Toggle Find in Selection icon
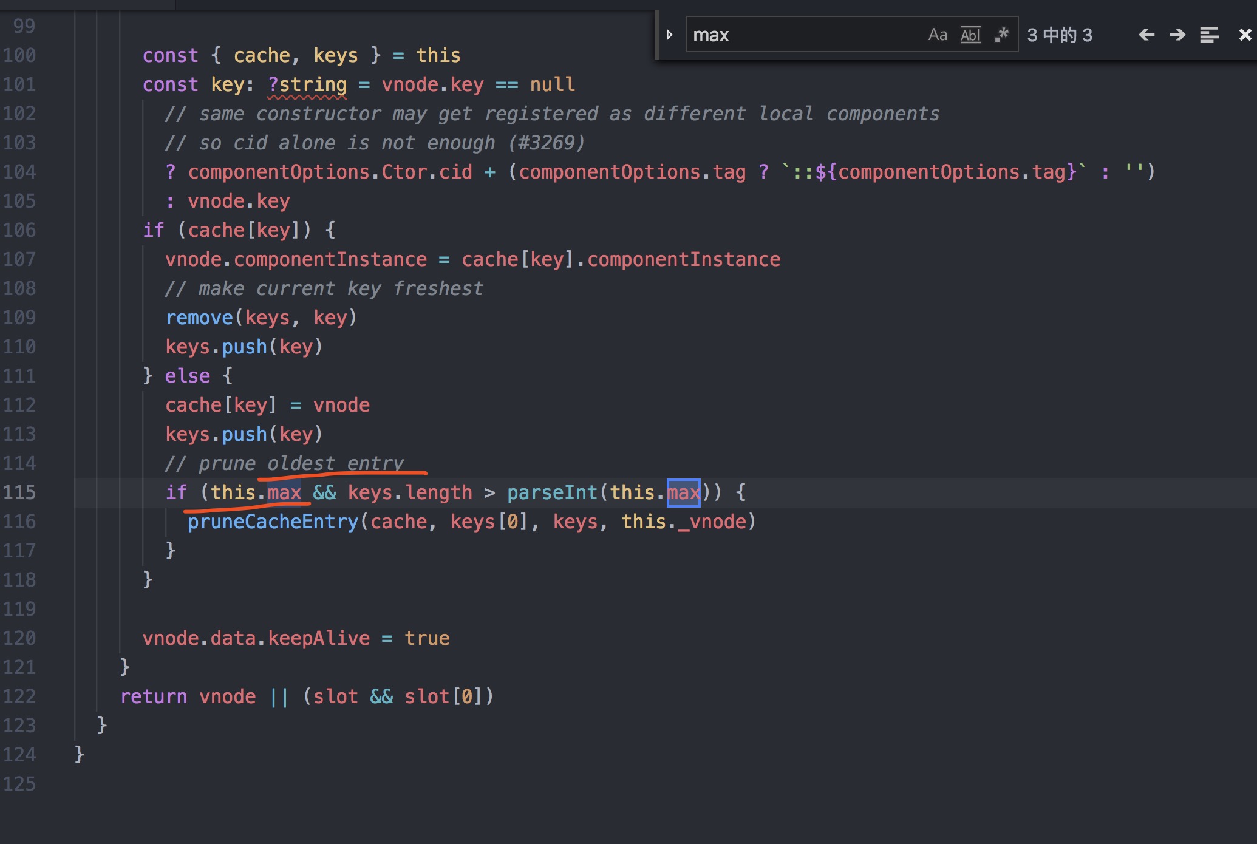This screenshot has width=1257, height=844. tap(1209, 35)
